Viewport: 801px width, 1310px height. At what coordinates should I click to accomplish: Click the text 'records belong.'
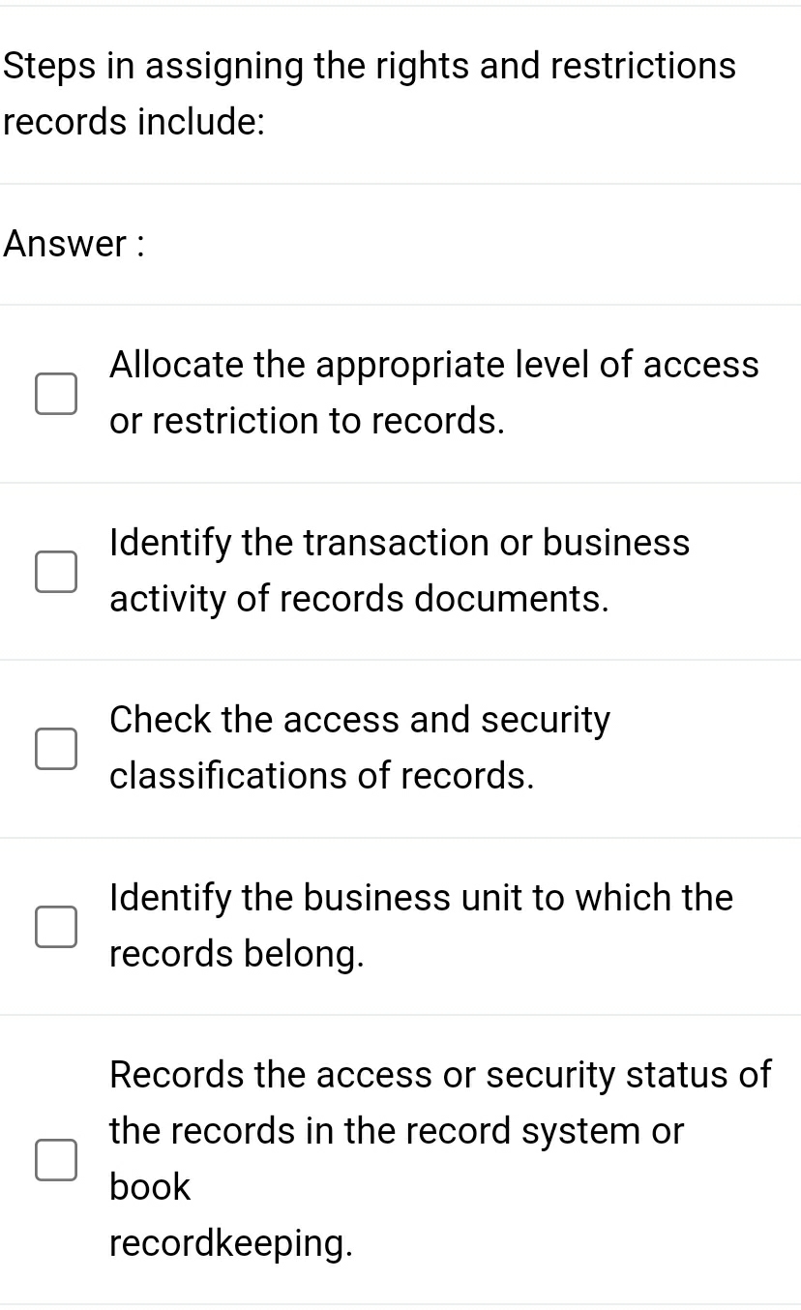(x=237, y=954)
